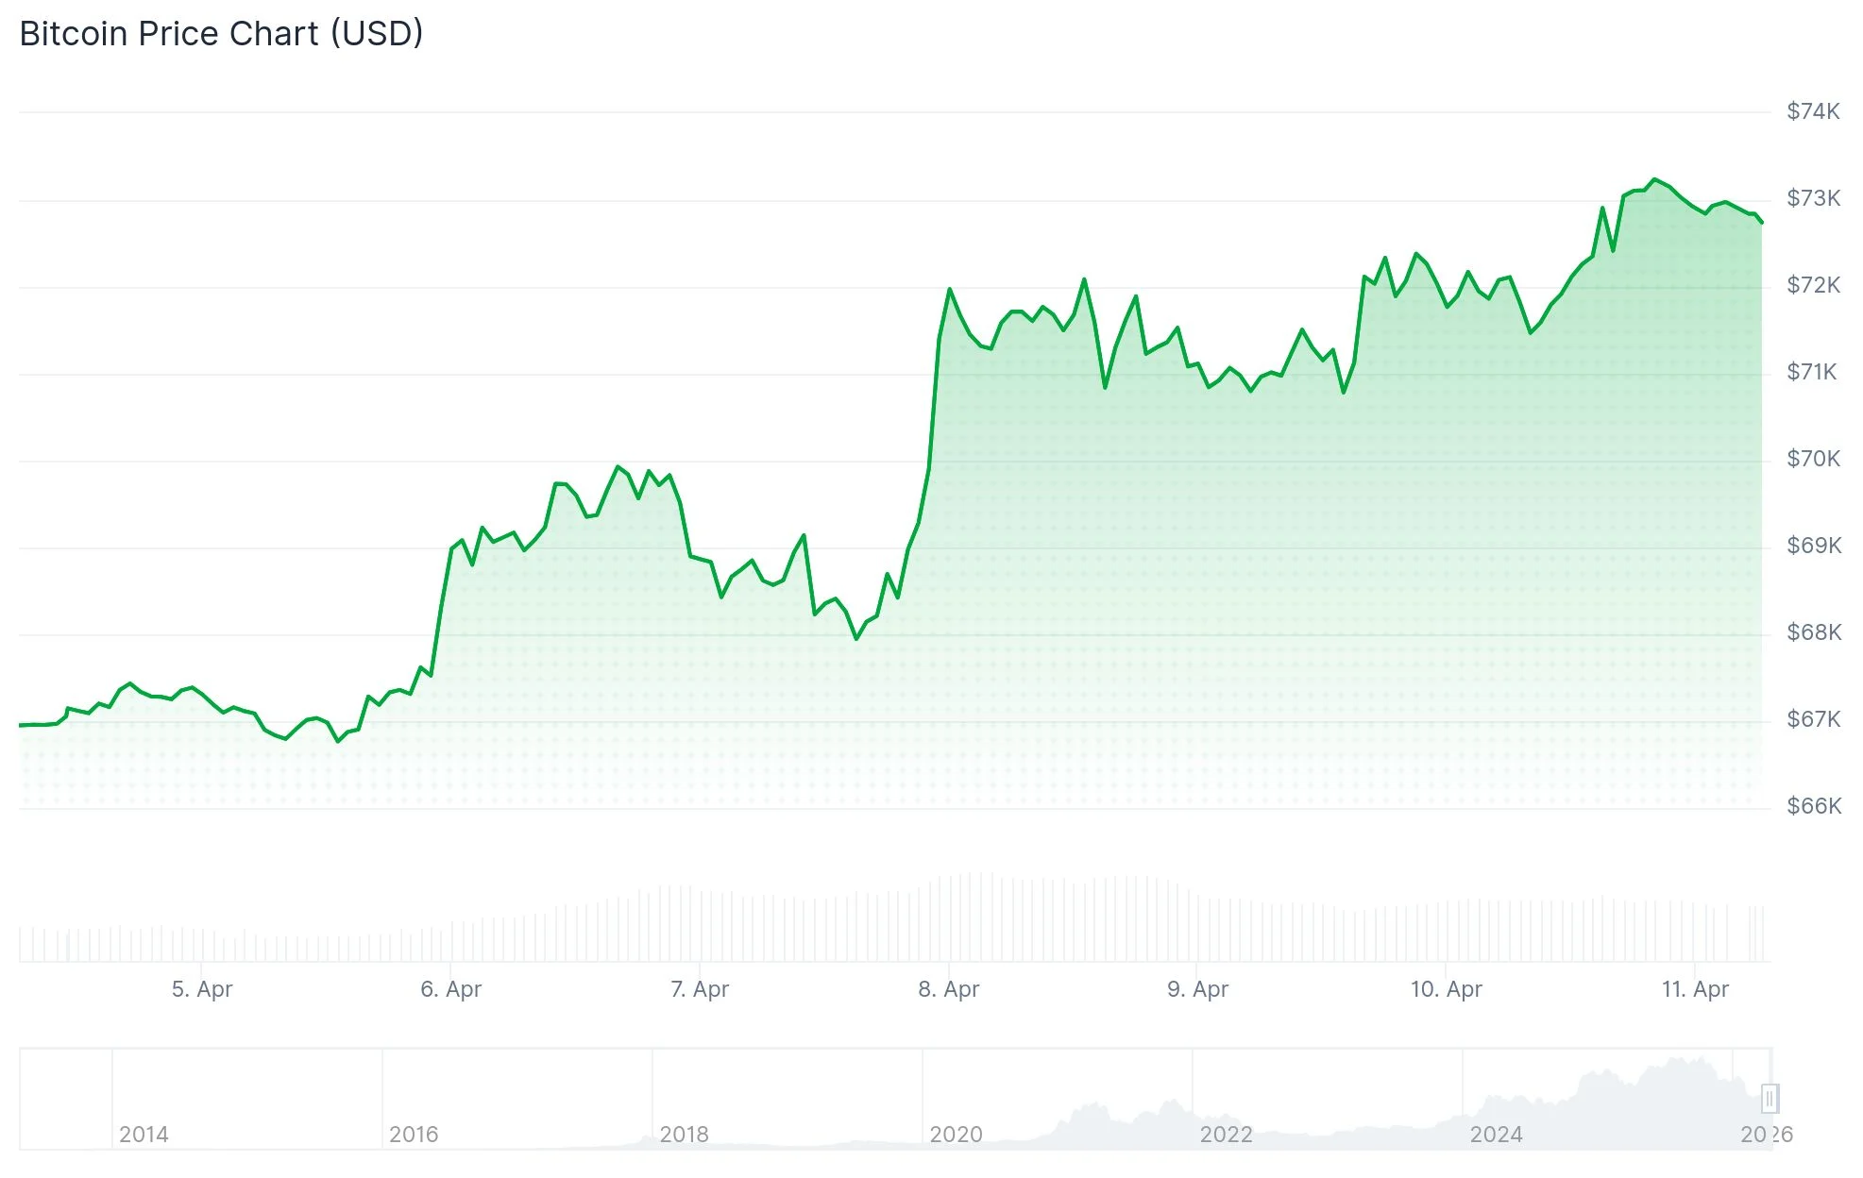Click the 2024 label in the navigator

1496,1135
